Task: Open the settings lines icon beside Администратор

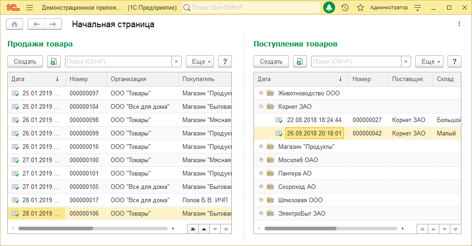Action: (418, 8)
